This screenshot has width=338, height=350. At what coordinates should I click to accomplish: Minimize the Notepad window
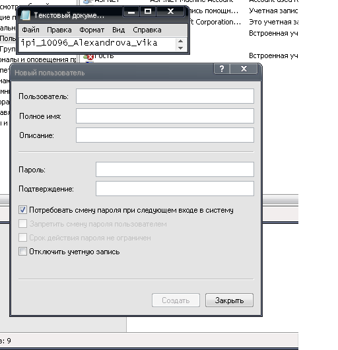tap(131, 12)
